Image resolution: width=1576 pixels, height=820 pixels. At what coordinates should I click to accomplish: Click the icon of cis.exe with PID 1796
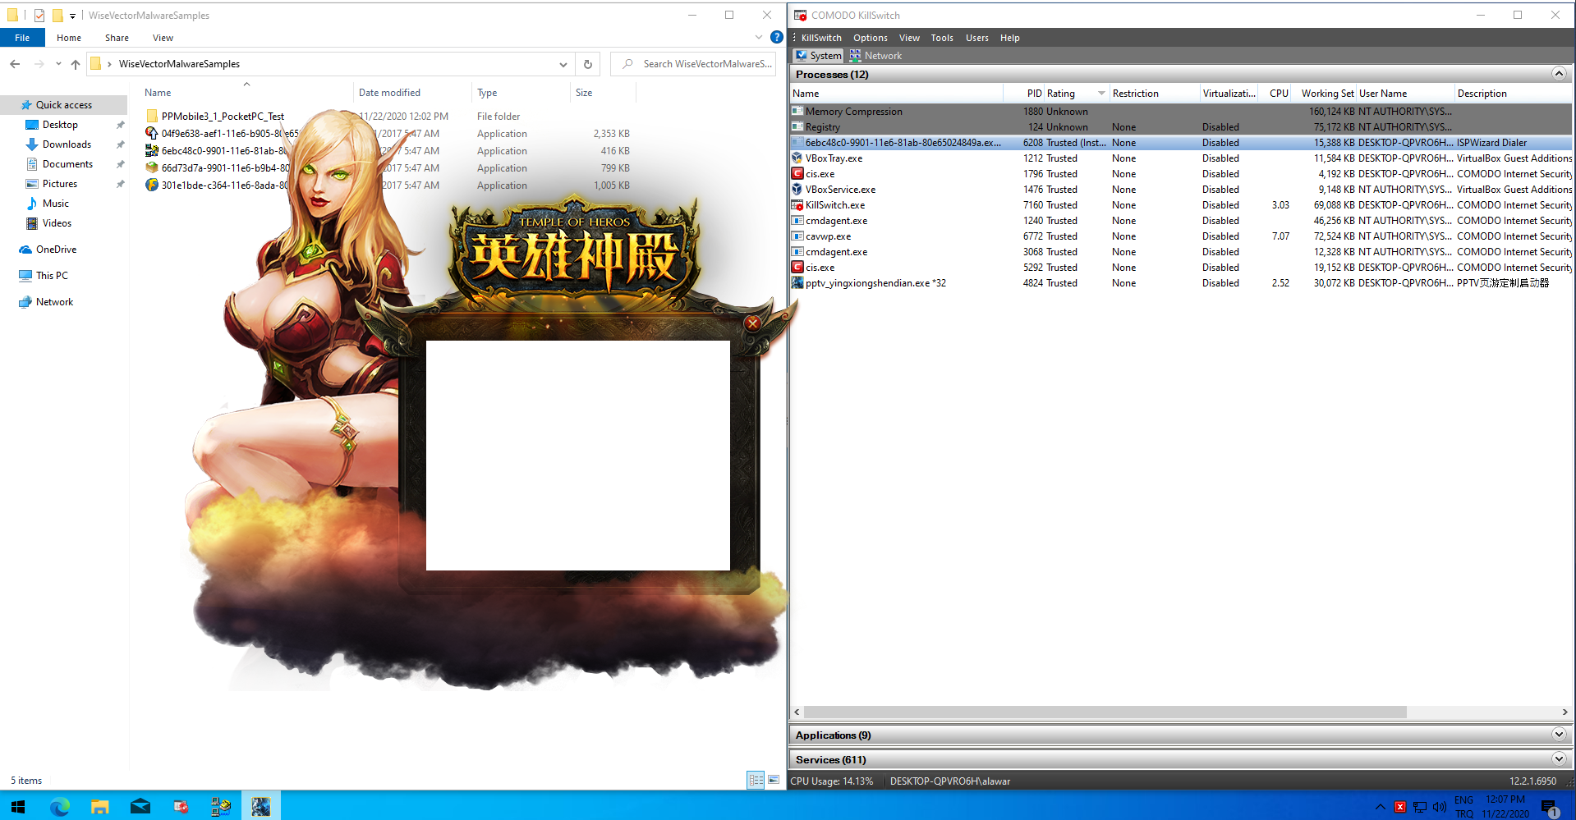(x=797, y=174)
